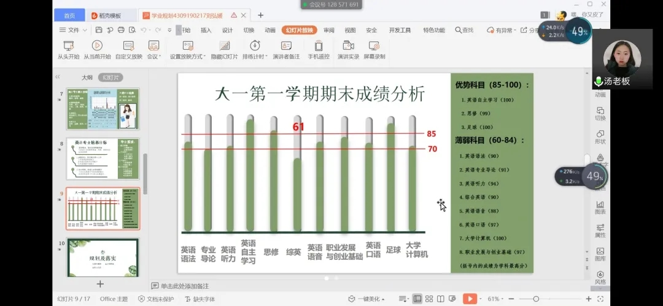Image resolution: width=663 pixels, height=306 pixels.
Task: Open the 图表 chart panel in sidebar
Action: coord(600,204)
